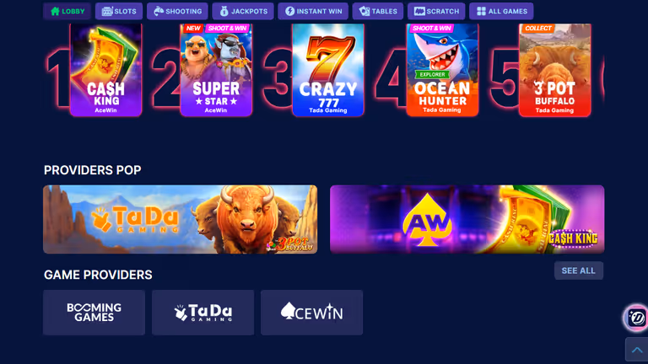648x364 pixels.
Task: Select the Shooting games category
Action: coord(177,11)
